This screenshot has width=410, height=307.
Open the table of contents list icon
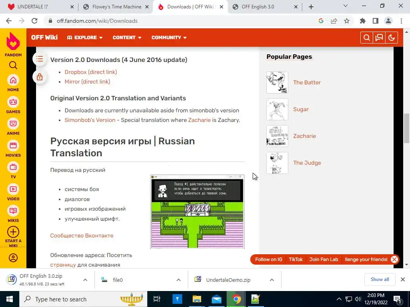point(40,59)
